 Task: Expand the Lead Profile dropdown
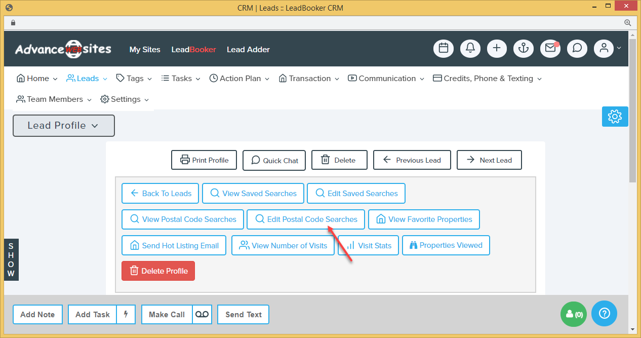64,126
